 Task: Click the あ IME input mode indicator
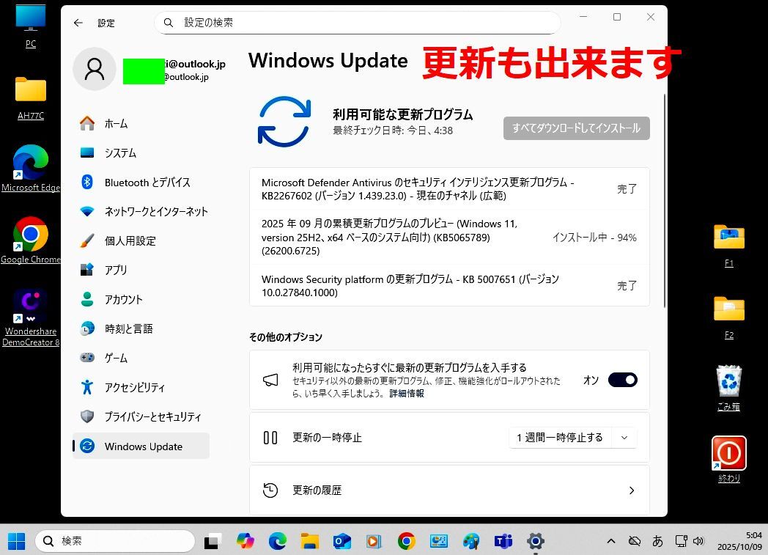658,541
